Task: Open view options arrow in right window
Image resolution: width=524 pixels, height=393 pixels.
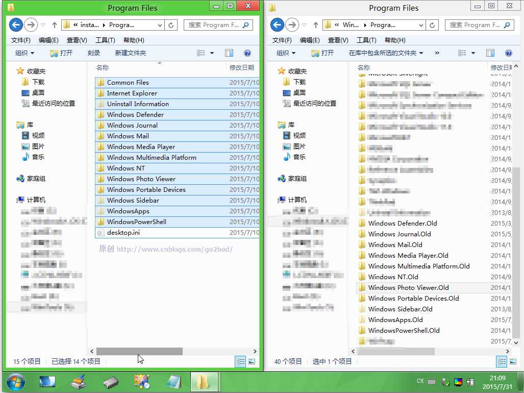Action: coord(473,53)
